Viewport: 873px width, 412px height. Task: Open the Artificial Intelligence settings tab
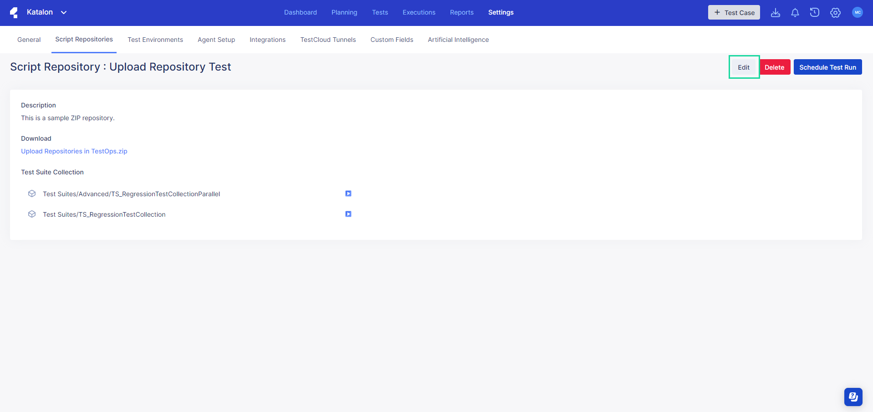click(458, 40)
